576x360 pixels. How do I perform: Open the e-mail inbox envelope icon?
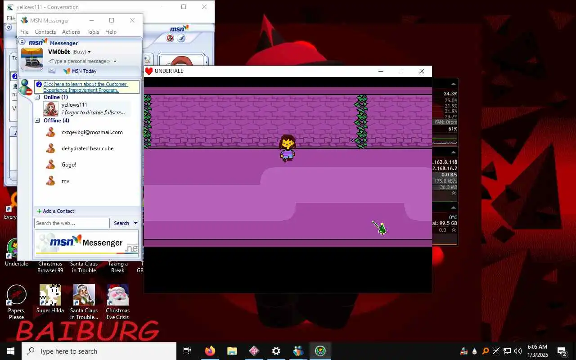point(52,71)
